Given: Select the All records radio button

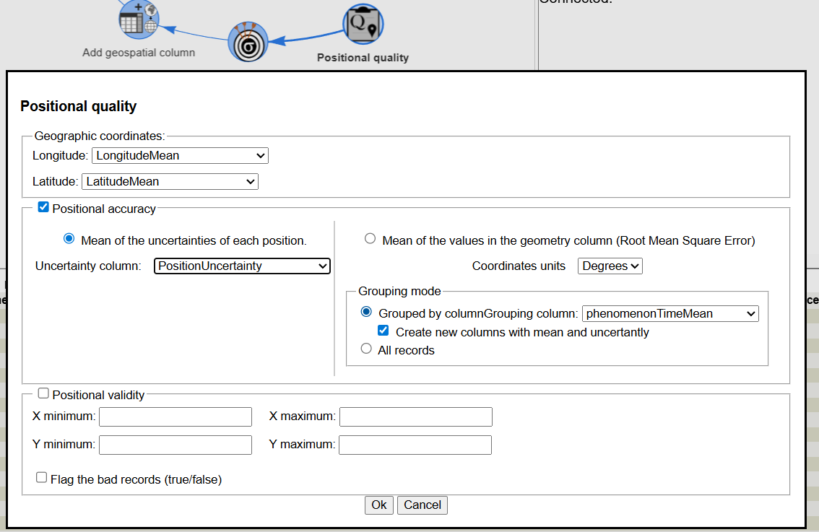Looking at the screenshot, I should tap(366, 349).
